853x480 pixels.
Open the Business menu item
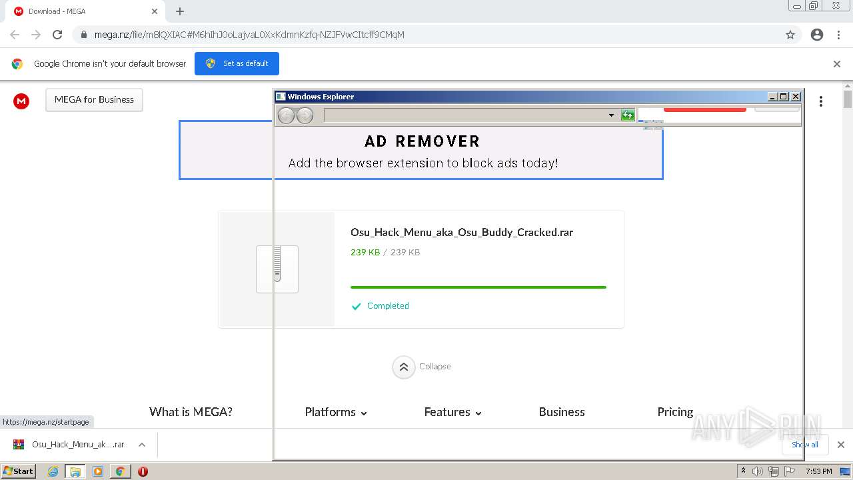tap(562, 412)
